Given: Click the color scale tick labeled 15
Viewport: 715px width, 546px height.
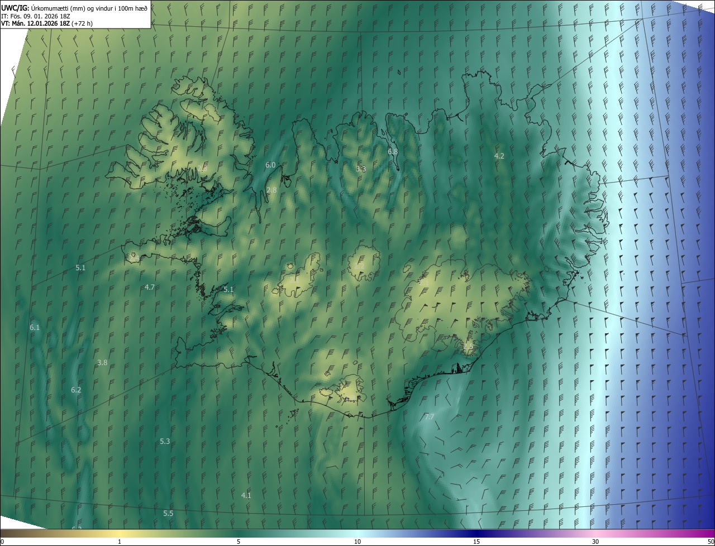Looking at the screenshot, I should point(476,542).
